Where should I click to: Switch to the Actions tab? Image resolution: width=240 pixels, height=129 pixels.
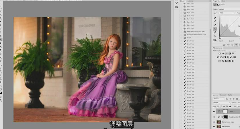click(x=190, y=1)
